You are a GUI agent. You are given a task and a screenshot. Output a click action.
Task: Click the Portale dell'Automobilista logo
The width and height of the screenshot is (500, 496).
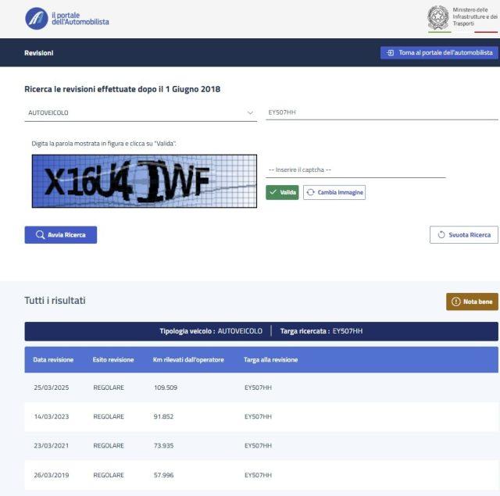point(36,18)
